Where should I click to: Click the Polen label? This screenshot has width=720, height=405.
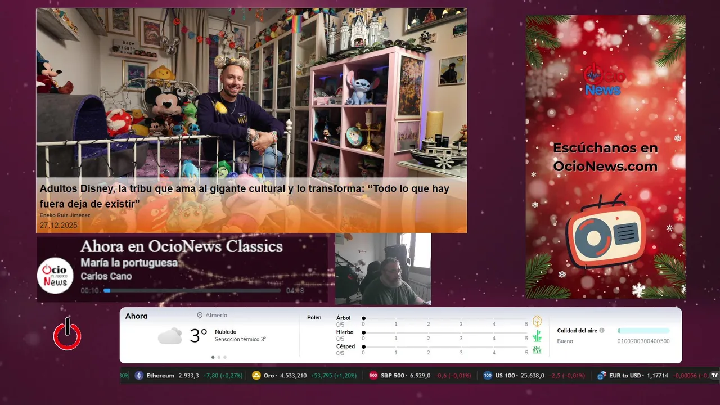(314, 318)
